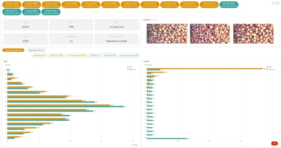Viewport: 281px width, 148px height.
Task: Select the Group: V4zz chip
Action: coord(51,12)
